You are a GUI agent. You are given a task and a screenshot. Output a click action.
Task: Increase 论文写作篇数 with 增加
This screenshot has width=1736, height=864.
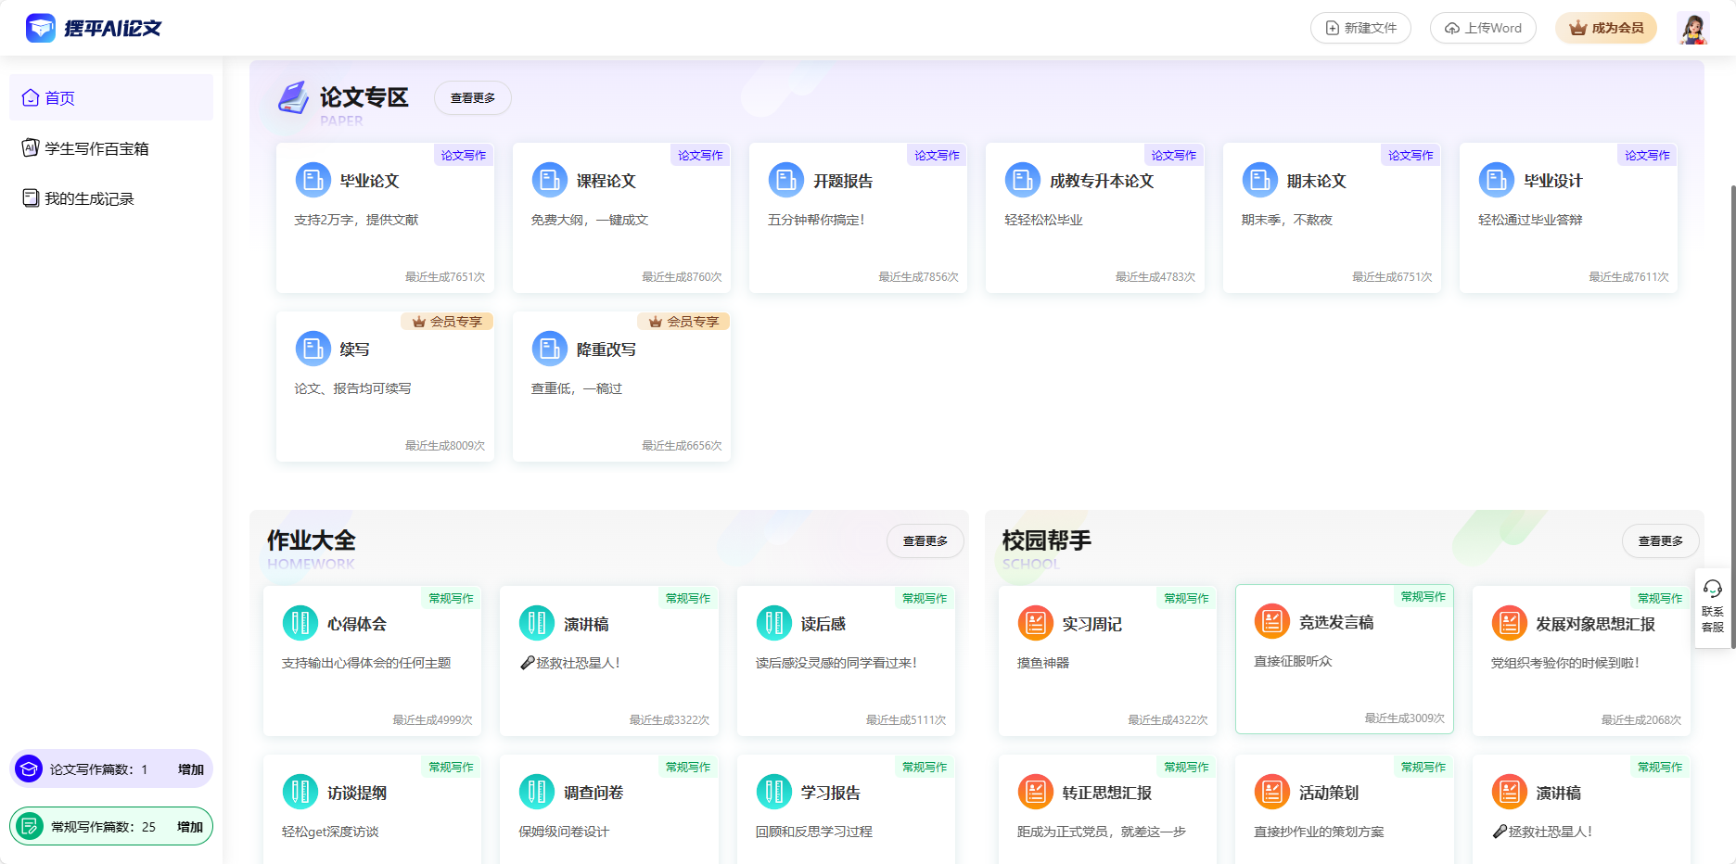point(191,769)
